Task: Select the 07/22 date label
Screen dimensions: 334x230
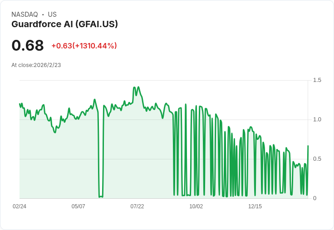Action: point(137,206)
